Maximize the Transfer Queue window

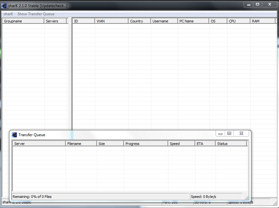(x=229, y=133)
